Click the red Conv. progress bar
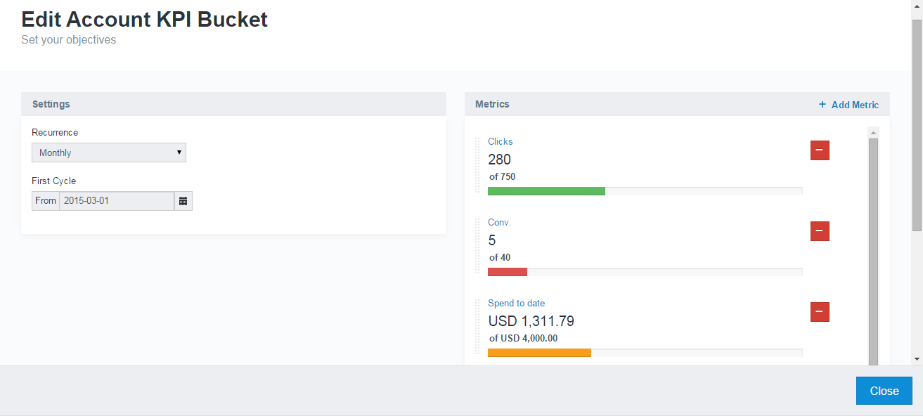Image resolution: width=923 pixels, height=416 pixels. tap(508, 272)
